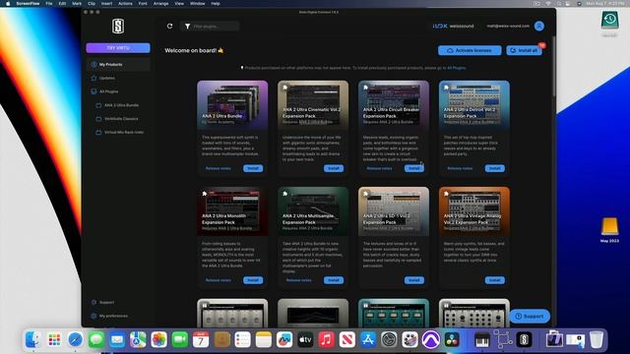
Task: Open release notes for the Circuit Breaker pack
Action: [379, 168]
